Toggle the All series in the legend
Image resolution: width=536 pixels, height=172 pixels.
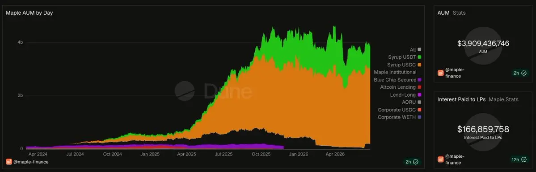coord(415,50)
